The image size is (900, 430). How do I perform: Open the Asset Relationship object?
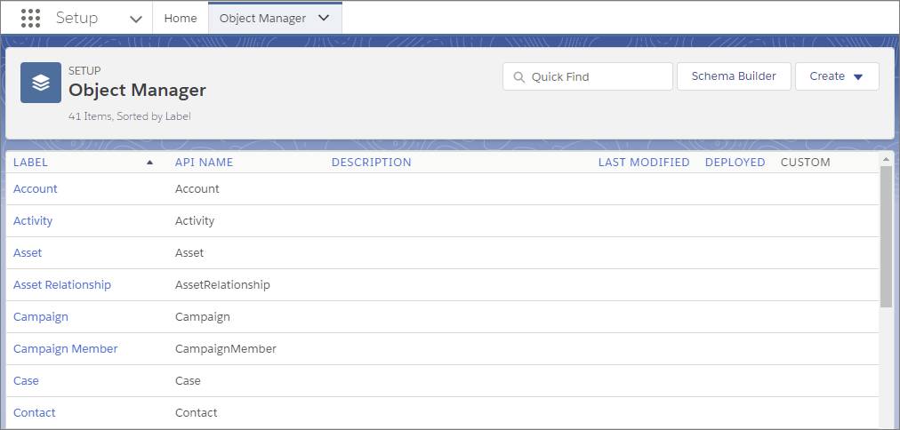[62, 285]
